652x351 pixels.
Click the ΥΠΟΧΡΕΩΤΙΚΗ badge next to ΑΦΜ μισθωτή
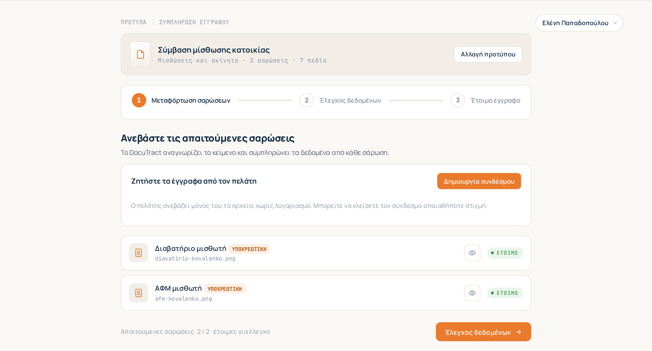click(225, 289)
